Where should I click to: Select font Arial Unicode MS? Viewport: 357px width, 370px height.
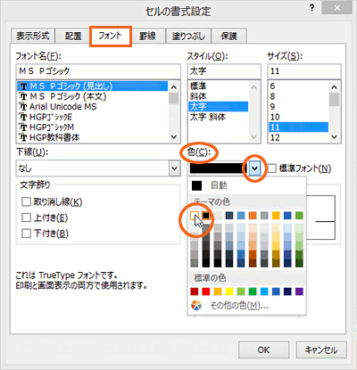[93, 107]
